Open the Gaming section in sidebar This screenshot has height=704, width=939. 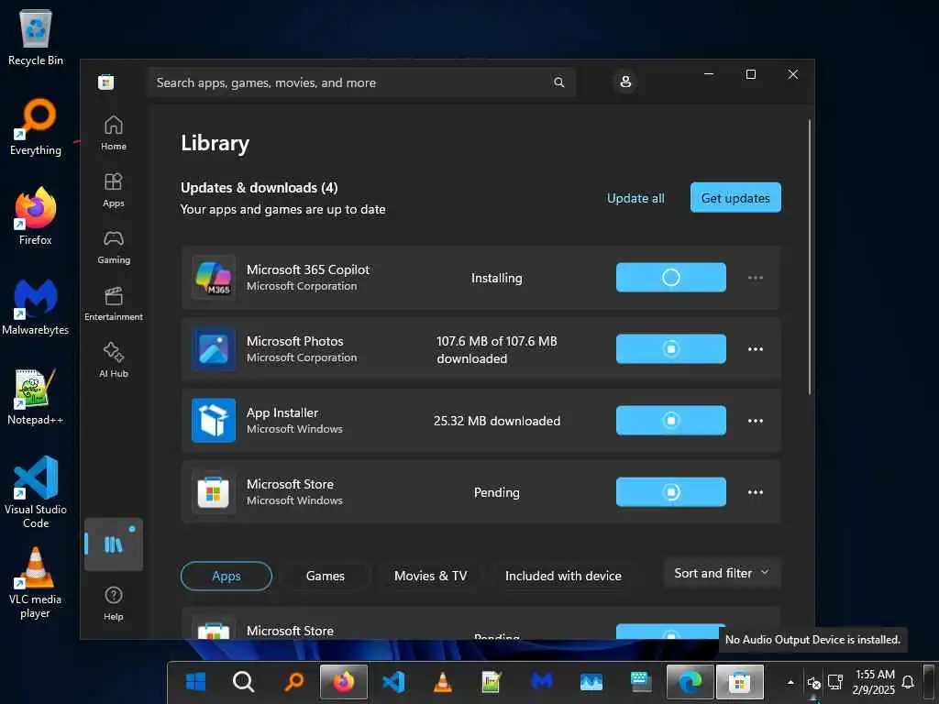[113, 247]
